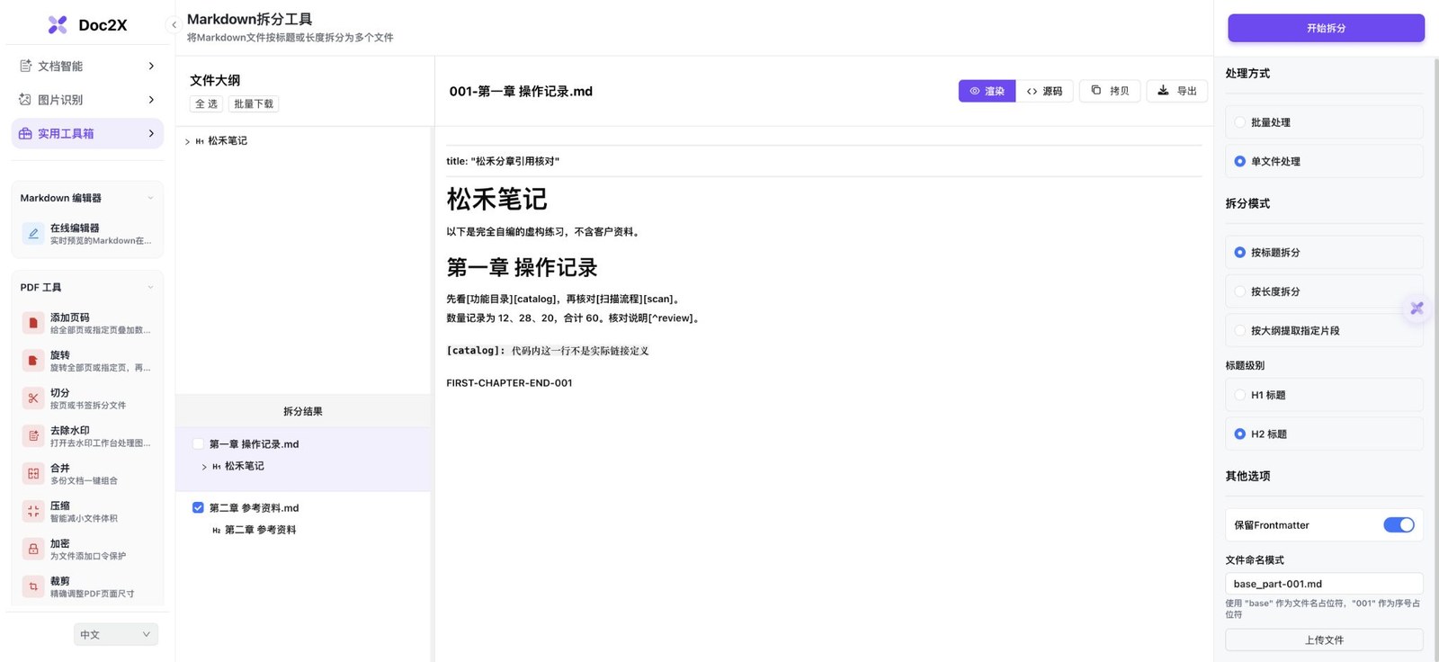This screenshot has width=1439, height=662.
Task: Expand 松禾笔记 in the file outline
Action: (x=187, y=141)
